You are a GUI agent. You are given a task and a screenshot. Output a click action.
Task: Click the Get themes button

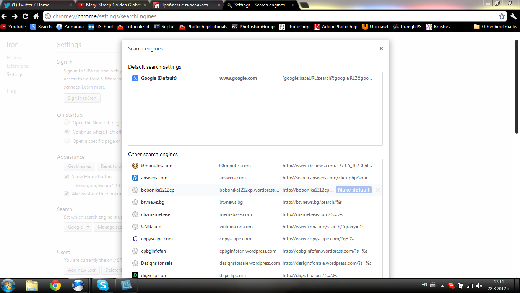point(80,166)
